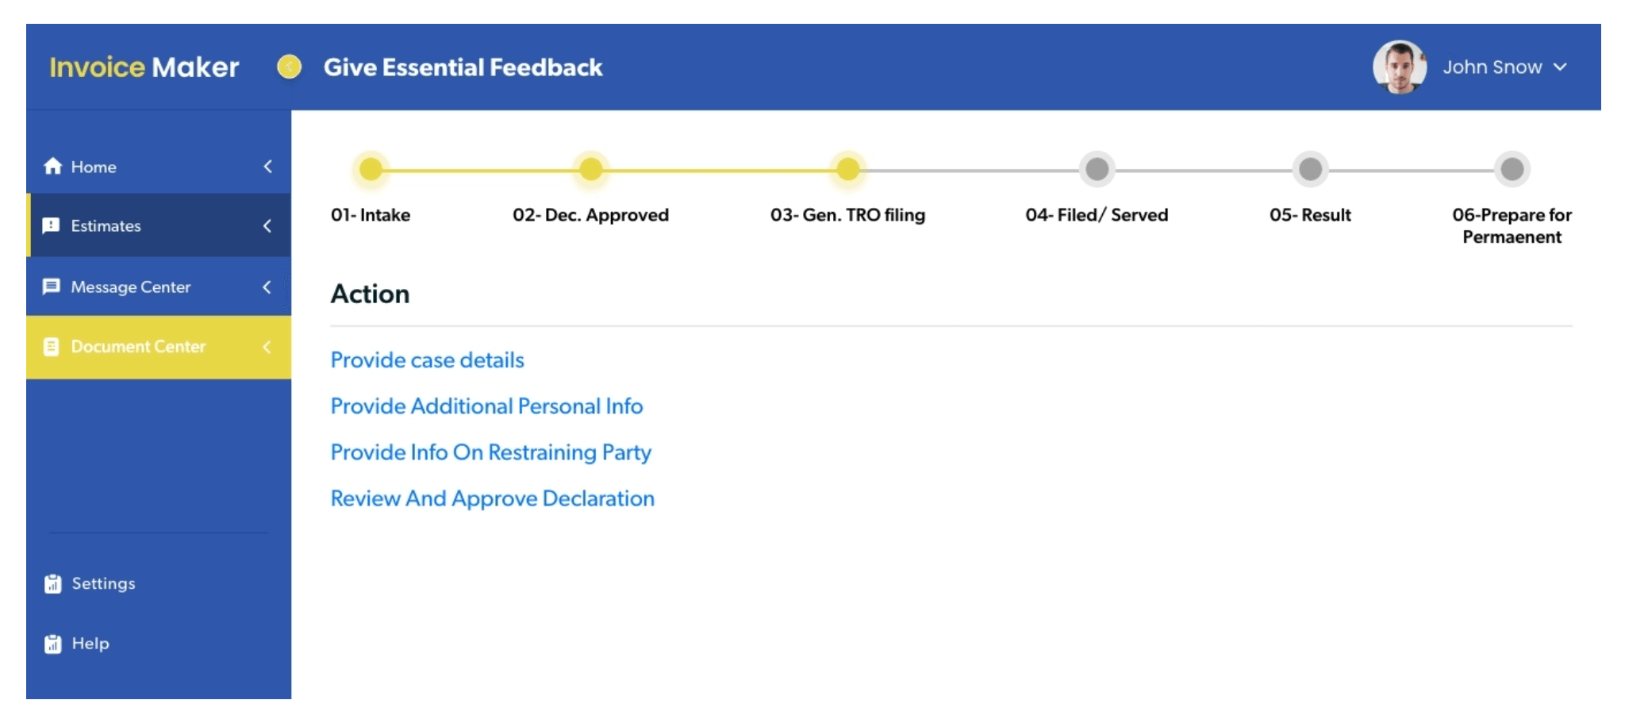Screen dimensions: 1625x723
Task: Expand the Home menu chevron
Action: pyautogui.click(x=267, y=166)
